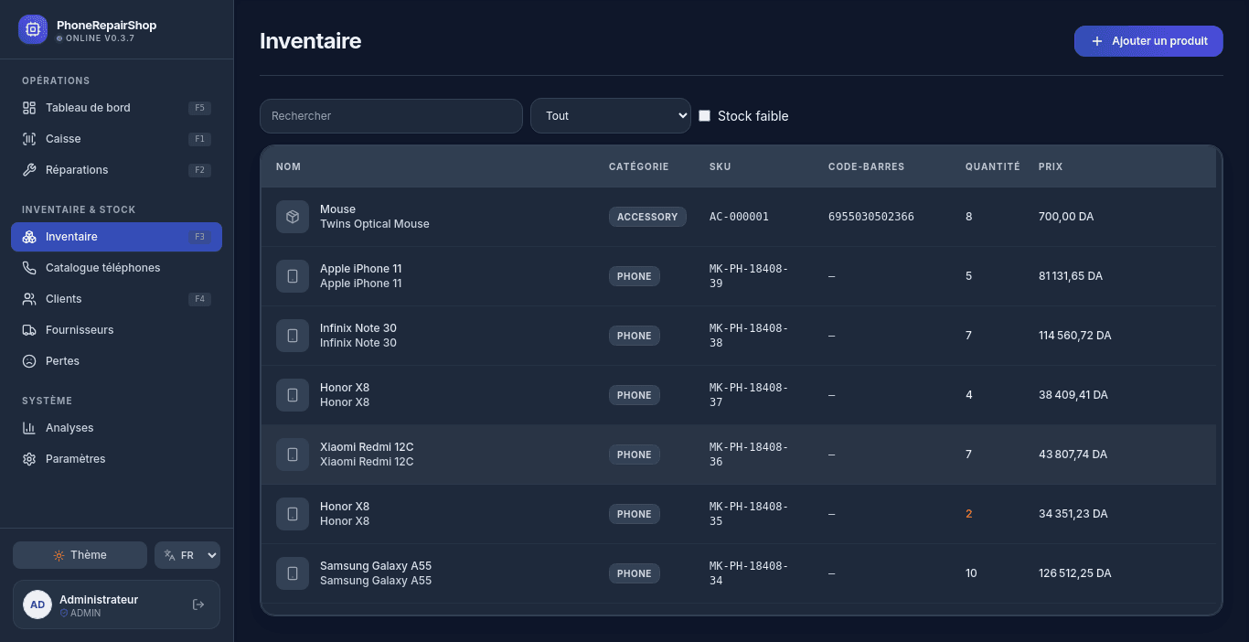
Task: Select the Xiaomi Redmi 12C row
Action: [x=739, y=455]
